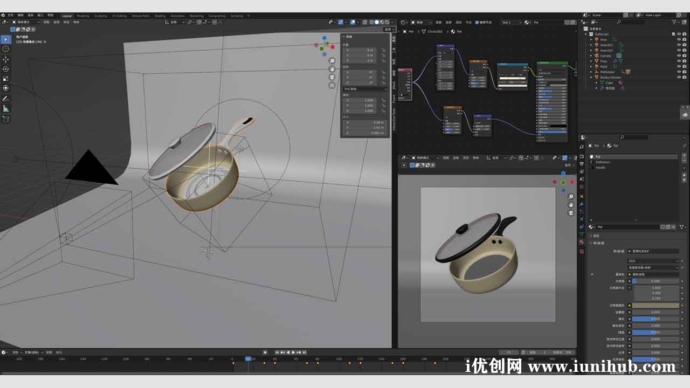Click the subsurface color swatch
The height and width of the screenshot is (388, 690).
655,305
